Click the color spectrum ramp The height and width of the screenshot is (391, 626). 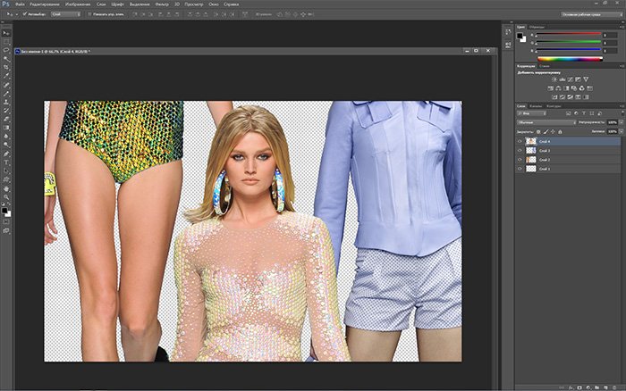coord(570,58)
